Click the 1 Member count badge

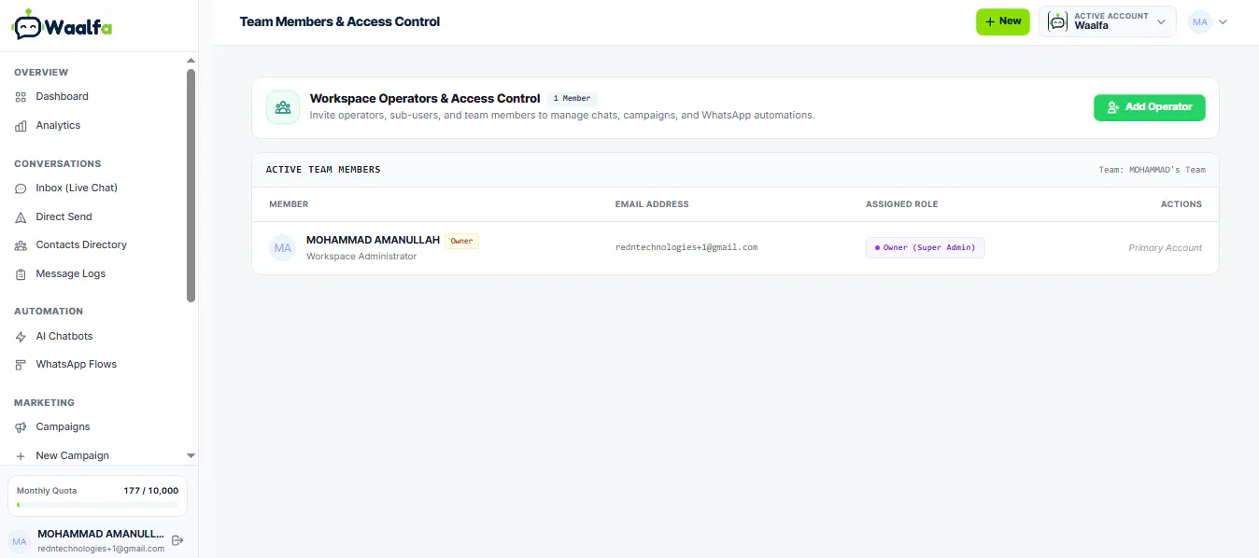click(x=573, y=98)
